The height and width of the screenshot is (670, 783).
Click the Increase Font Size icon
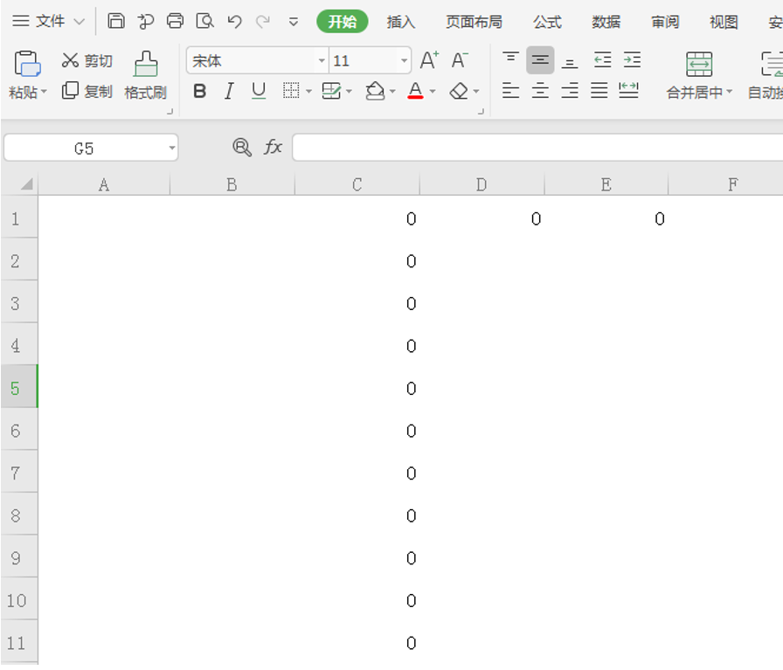point(429,60)
